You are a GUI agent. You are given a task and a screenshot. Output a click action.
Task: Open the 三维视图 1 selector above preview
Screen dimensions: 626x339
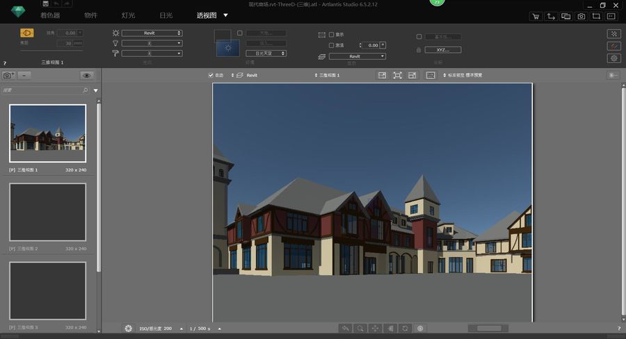(x=327, y=76)
